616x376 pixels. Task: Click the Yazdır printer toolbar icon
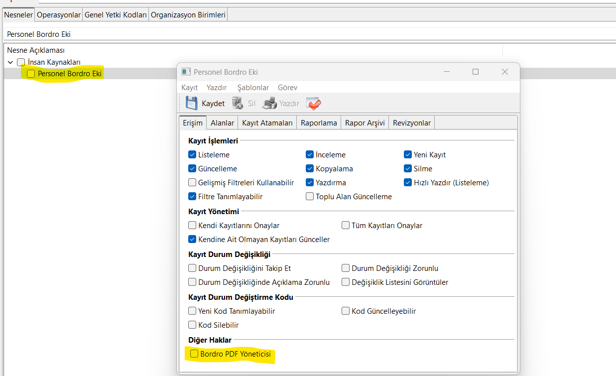pyautogui.click(x=269, y=103)
